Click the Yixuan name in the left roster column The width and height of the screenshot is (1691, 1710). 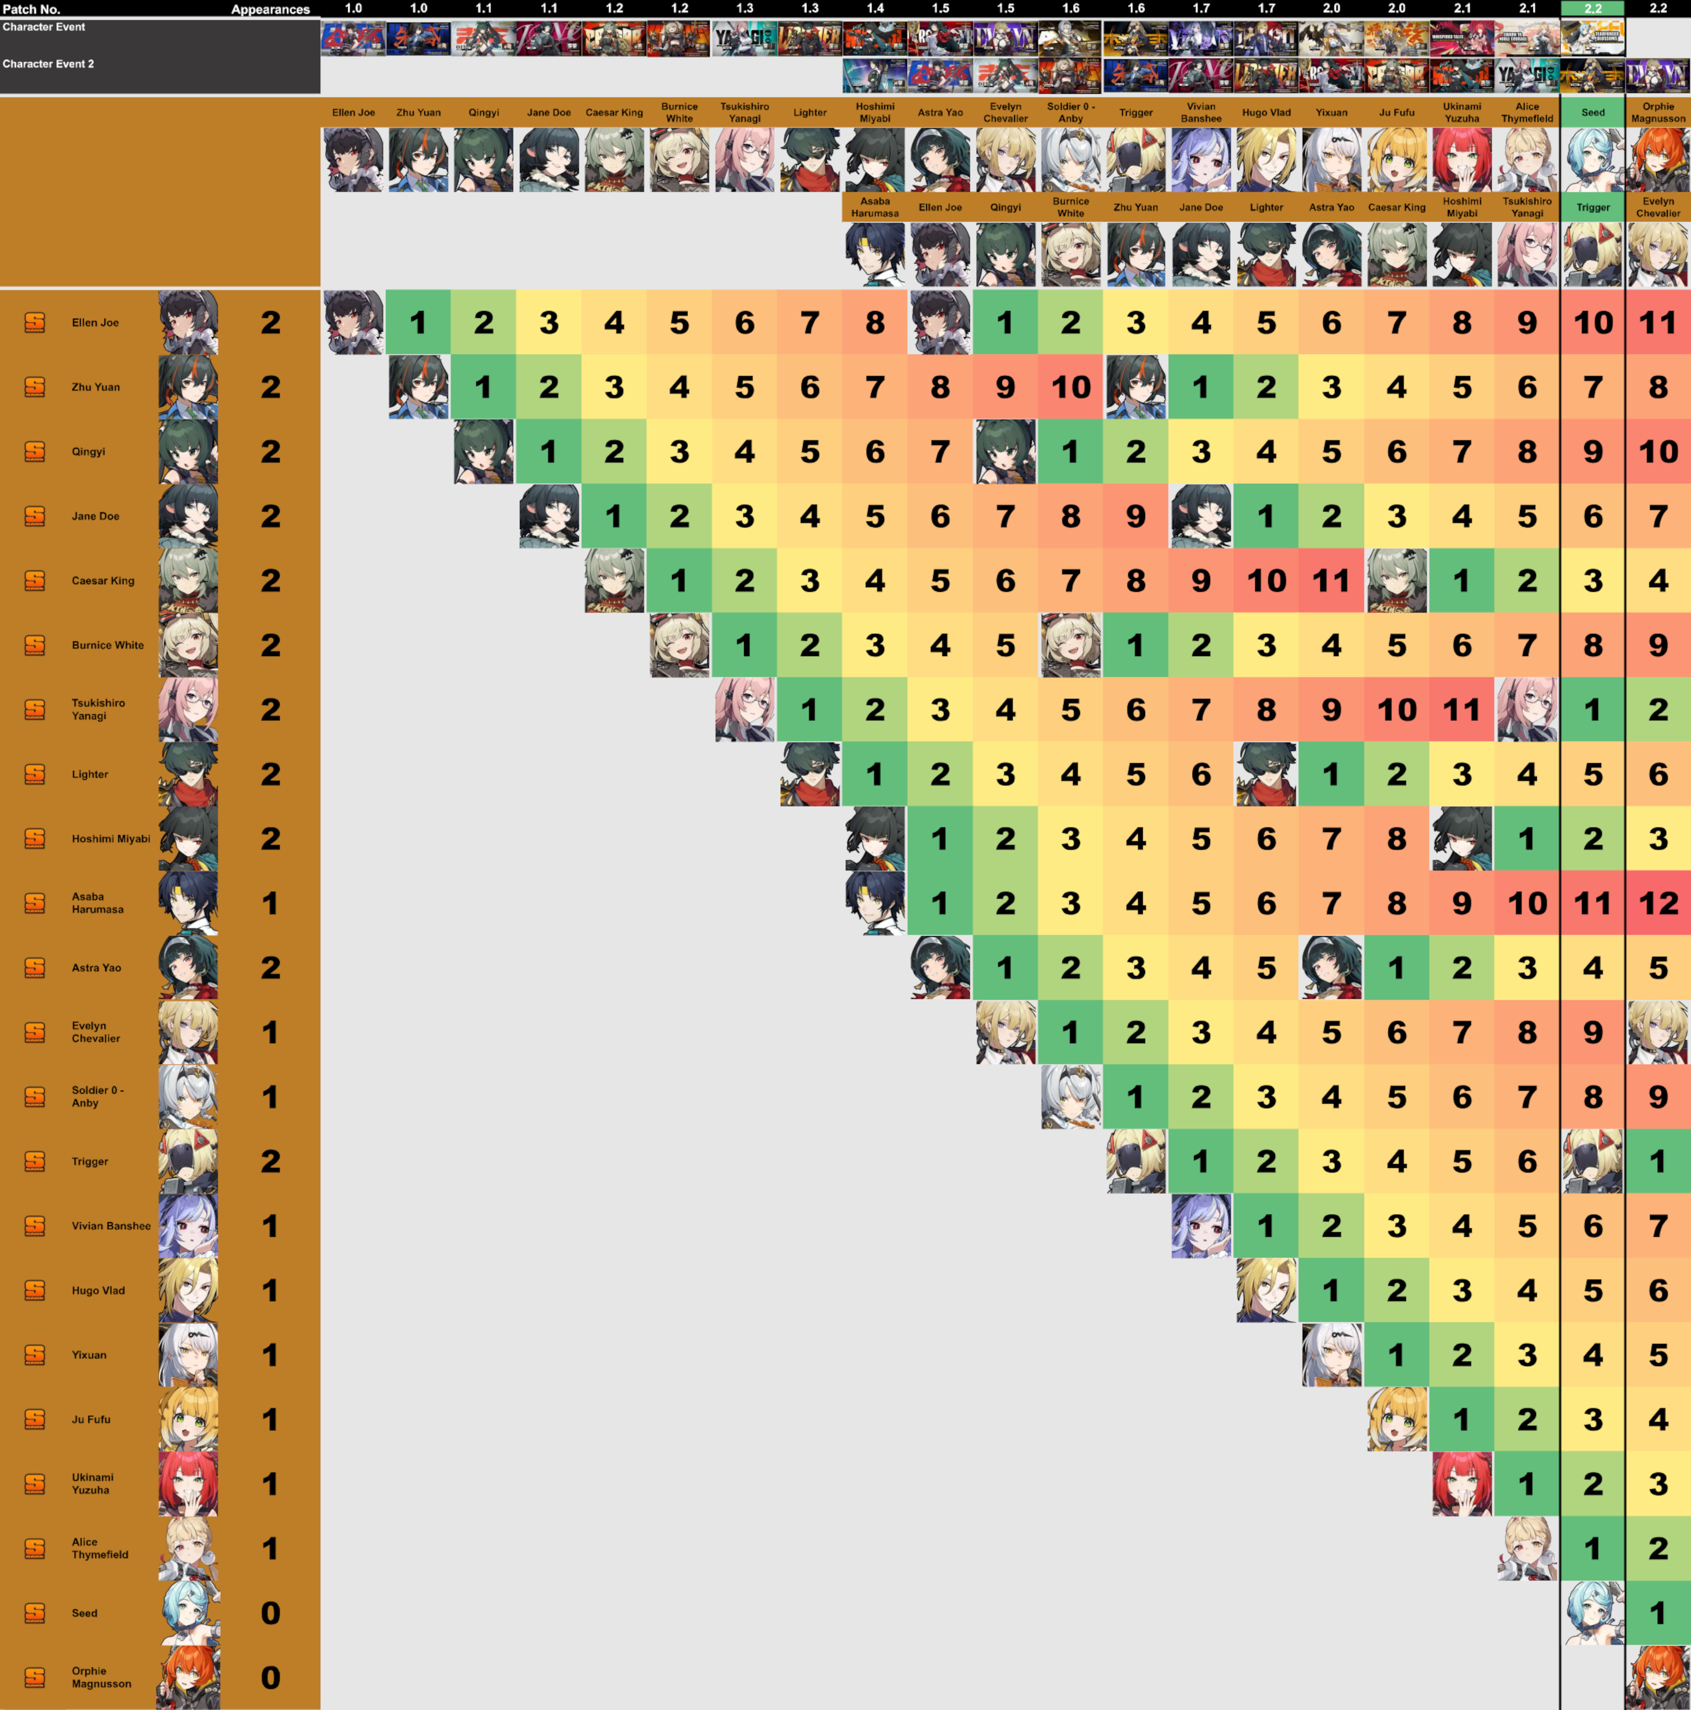[x=88, y=1355]
